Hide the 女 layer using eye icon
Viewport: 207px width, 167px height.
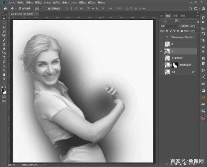point(161,51)
